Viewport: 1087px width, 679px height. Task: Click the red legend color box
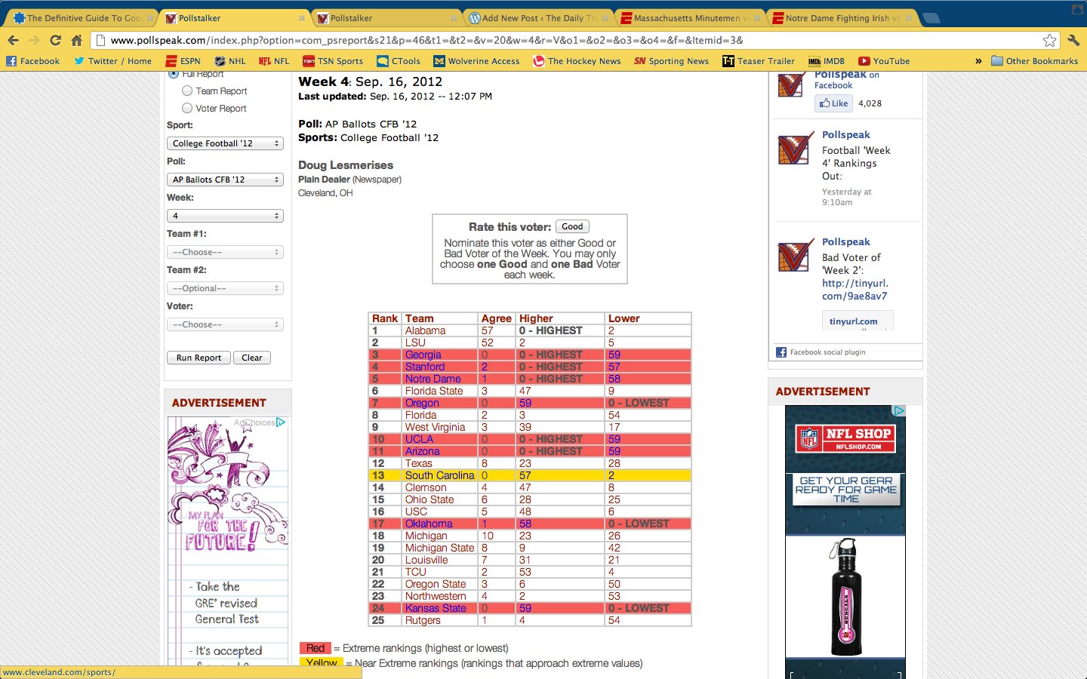pyautogui.click(x=316, y=648)
